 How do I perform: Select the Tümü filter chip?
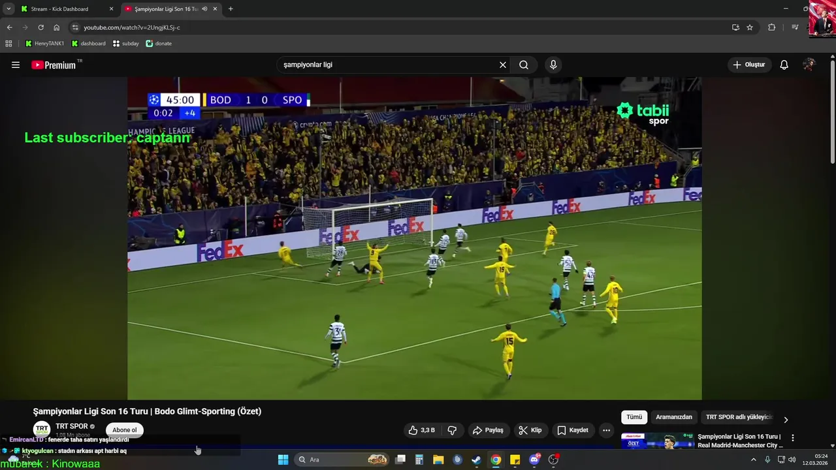[634, 417]
